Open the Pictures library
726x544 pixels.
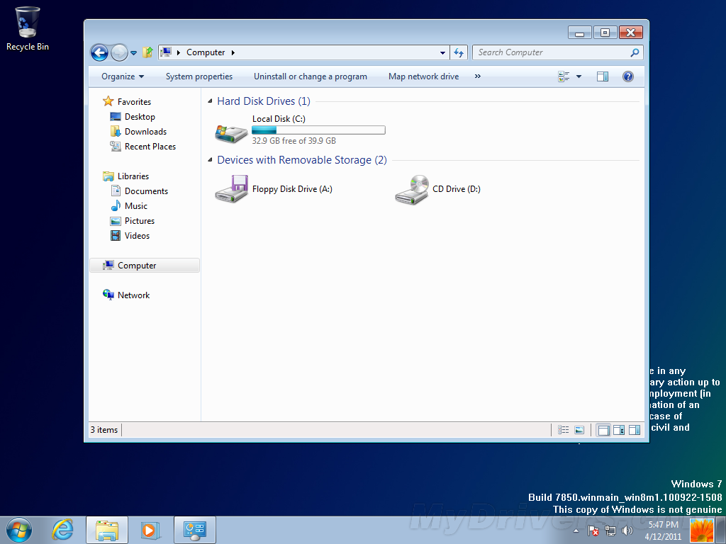coord(140,221)
